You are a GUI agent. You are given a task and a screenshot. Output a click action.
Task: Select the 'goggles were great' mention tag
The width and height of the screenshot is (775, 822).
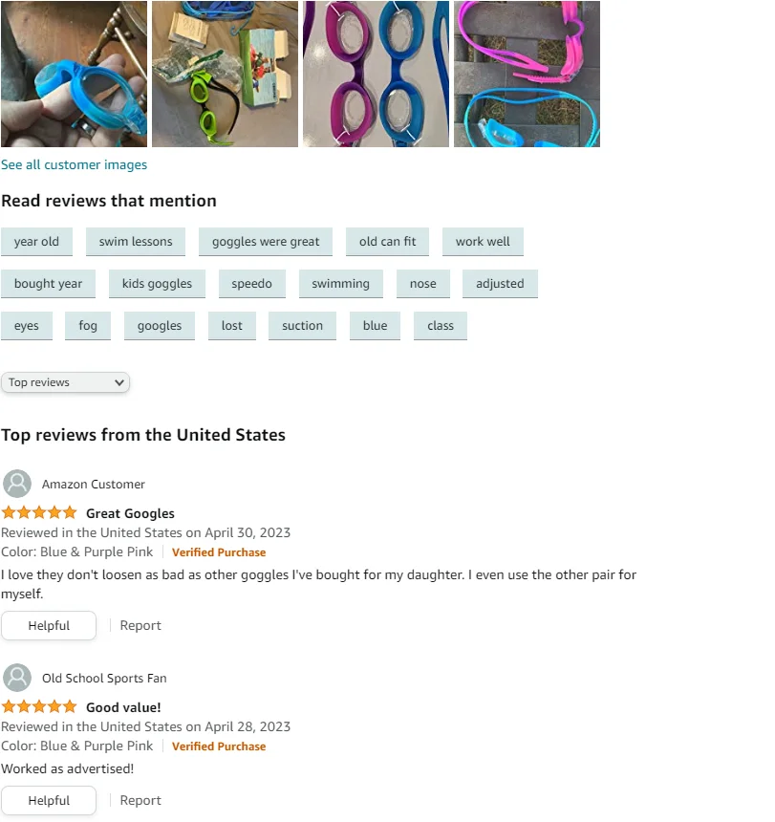[266, 242]
